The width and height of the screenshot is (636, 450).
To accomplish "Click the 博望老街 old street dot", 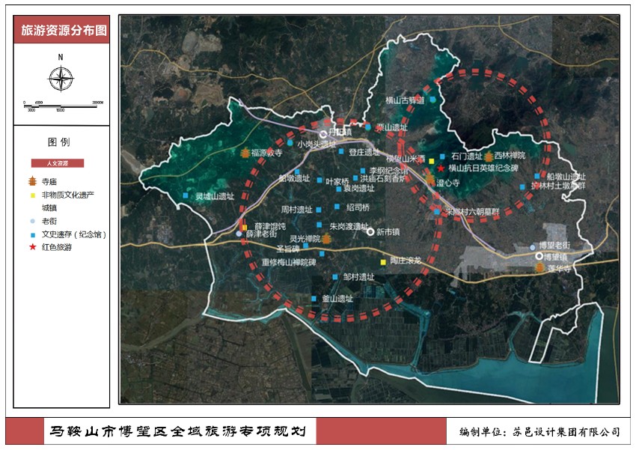I will click(532, 246).
